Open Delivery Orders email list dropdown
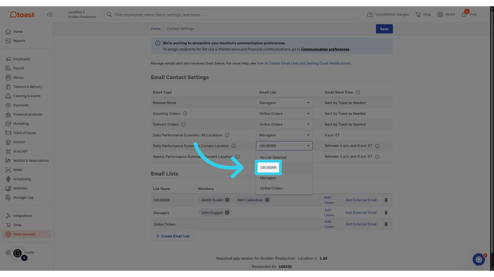 pos(284,124)
